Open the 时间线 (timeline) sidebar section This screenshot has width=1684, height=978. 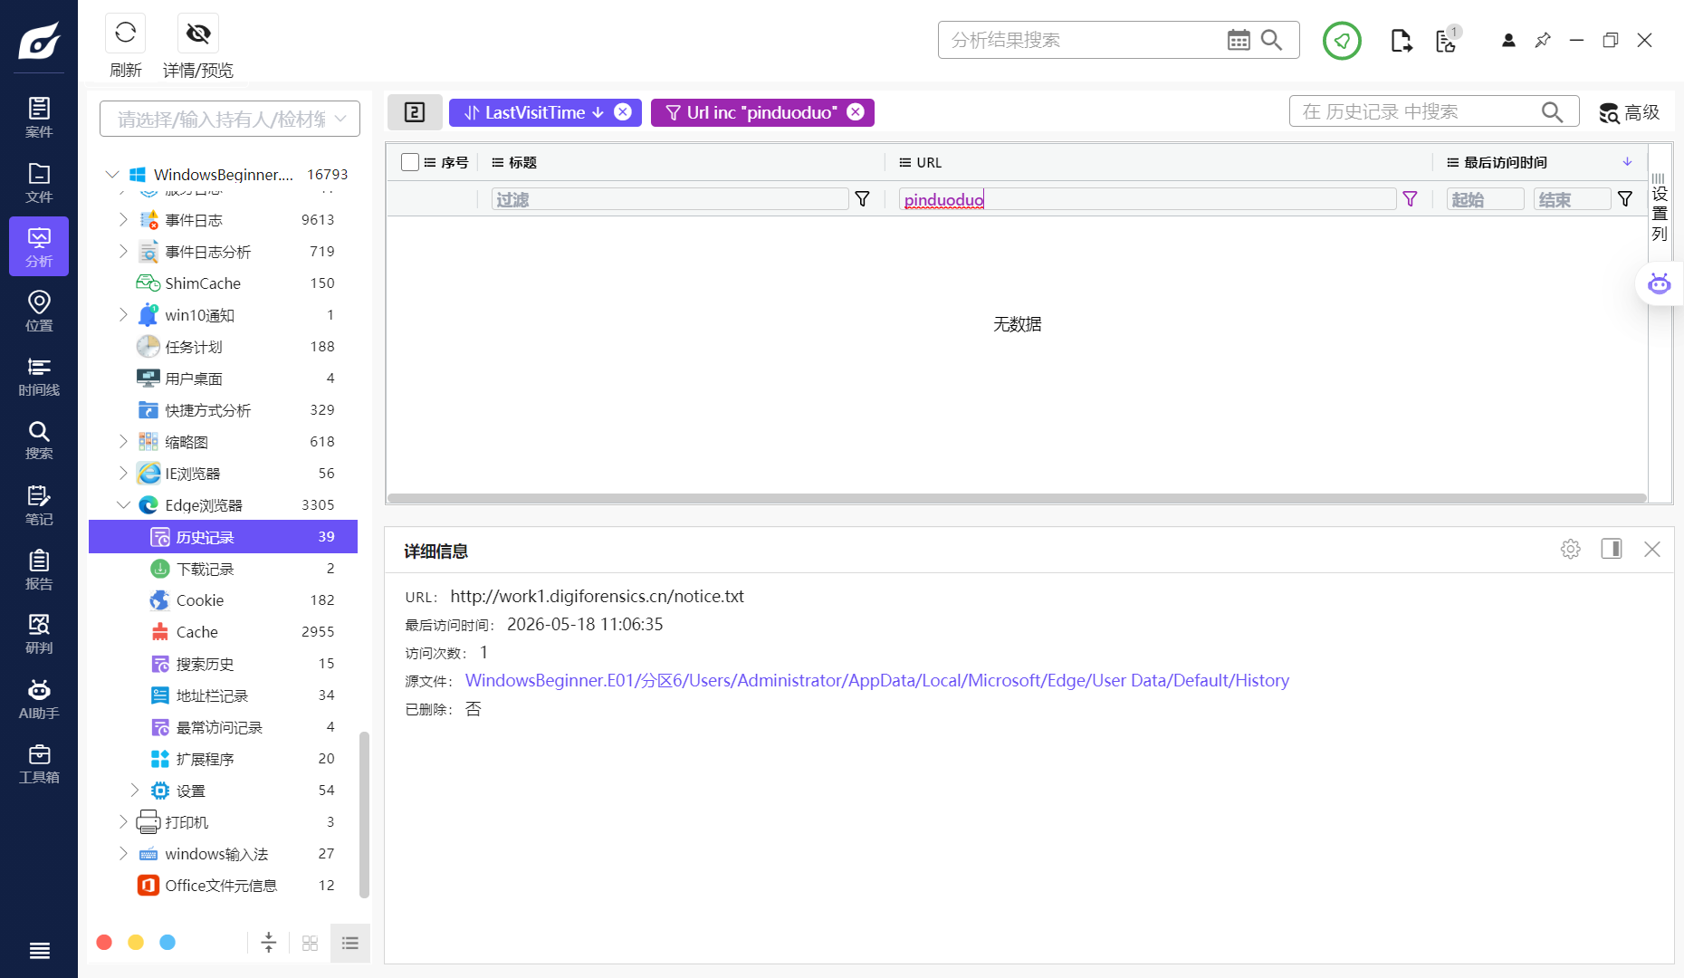(39, 376)
